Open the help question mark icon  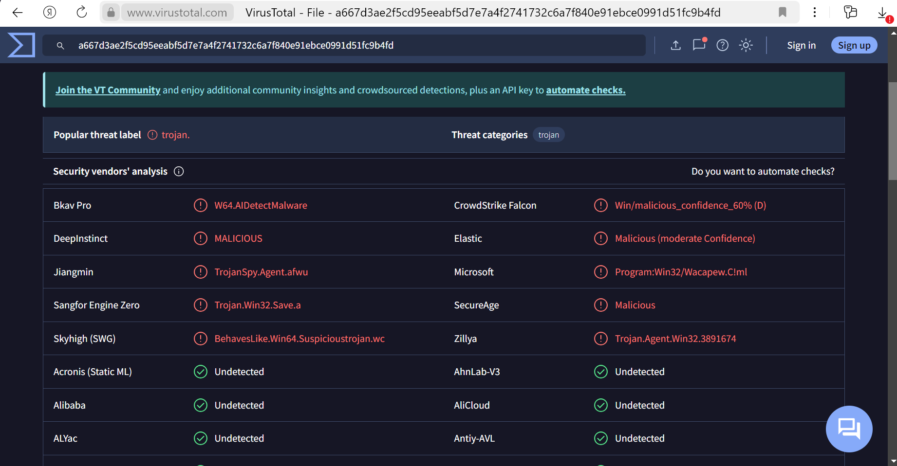click(723, 45)
